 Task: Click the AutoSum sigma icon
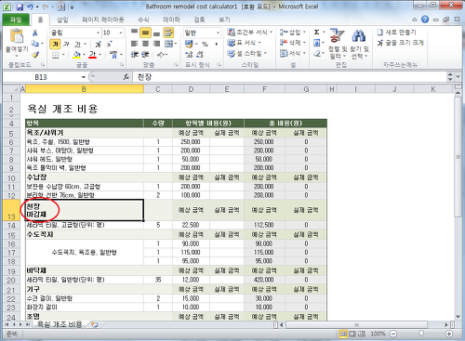(317, 33)
